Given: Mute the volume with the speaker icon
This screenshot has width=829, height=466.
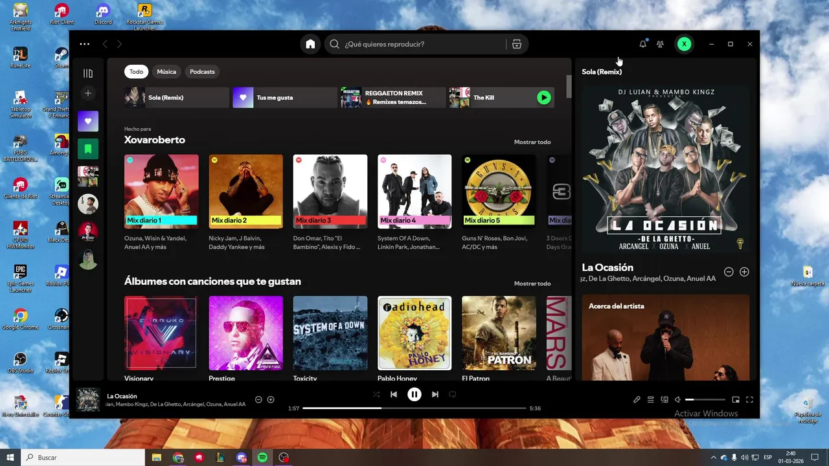Looking at the screenshot, I should [677, 400].
